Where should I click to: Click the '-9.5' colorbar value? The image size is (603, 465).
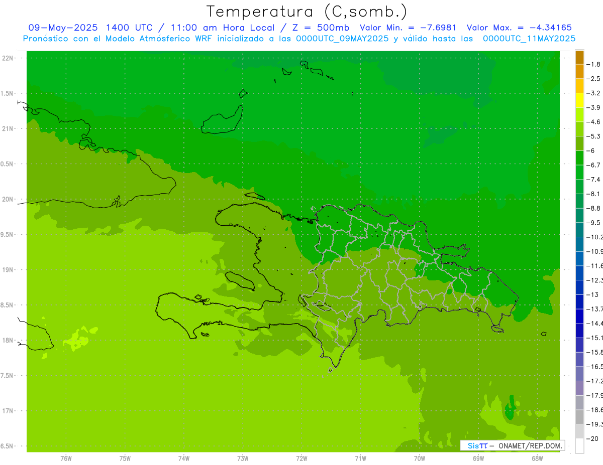pos(593,223)
